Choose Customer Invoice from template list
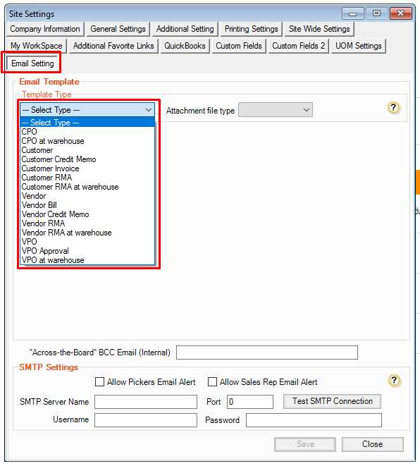The image size is (420, 466). click(x=87, y=168)
